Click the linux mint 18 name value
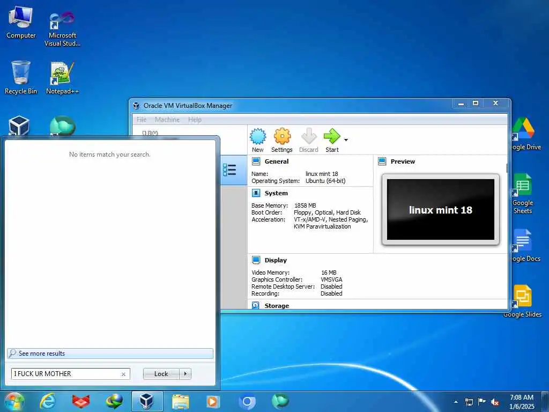Screen dimensions: 549x412 (322, 174)
